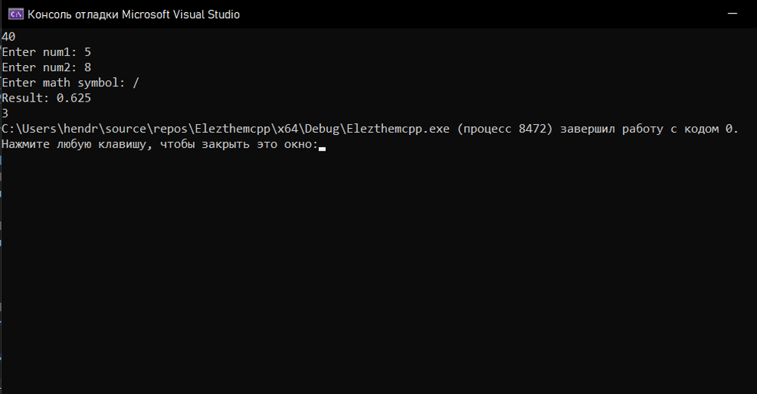Image resolution: width=757 pixels, height=394 pixels.
Task: Minimize the debug console window
Action: [732, 14]
